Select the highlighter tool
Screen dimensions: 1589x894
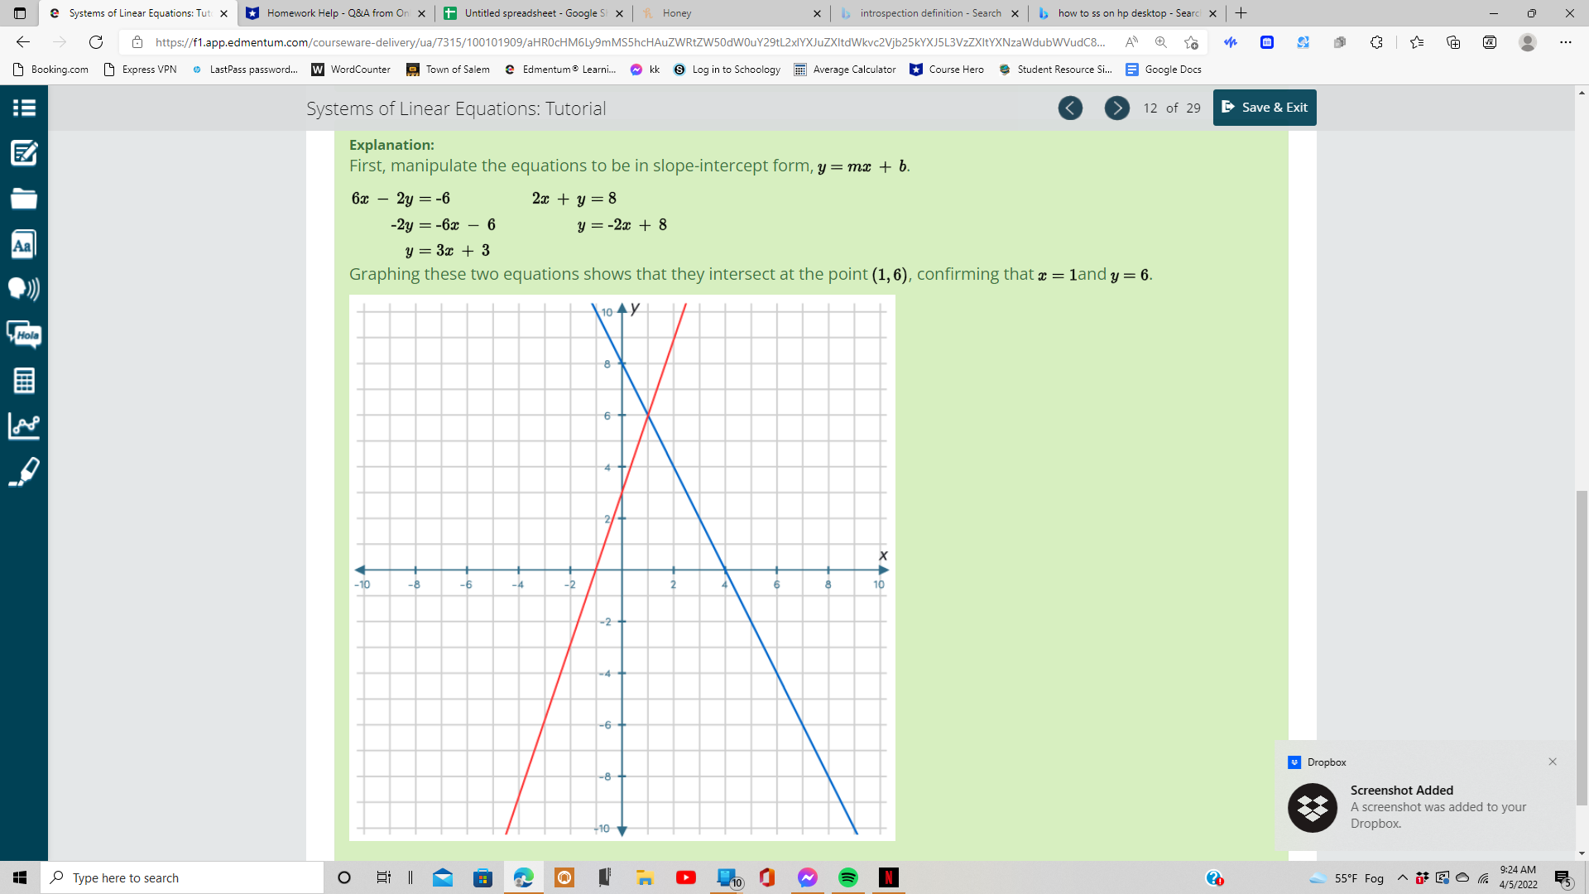tap(24, 472)
